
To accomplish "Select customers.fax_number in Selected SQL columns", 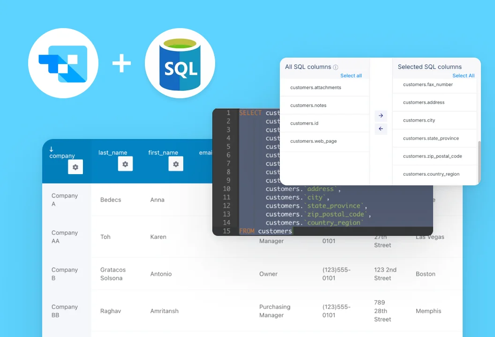I will pyautogui.click(x=435, y=85).
